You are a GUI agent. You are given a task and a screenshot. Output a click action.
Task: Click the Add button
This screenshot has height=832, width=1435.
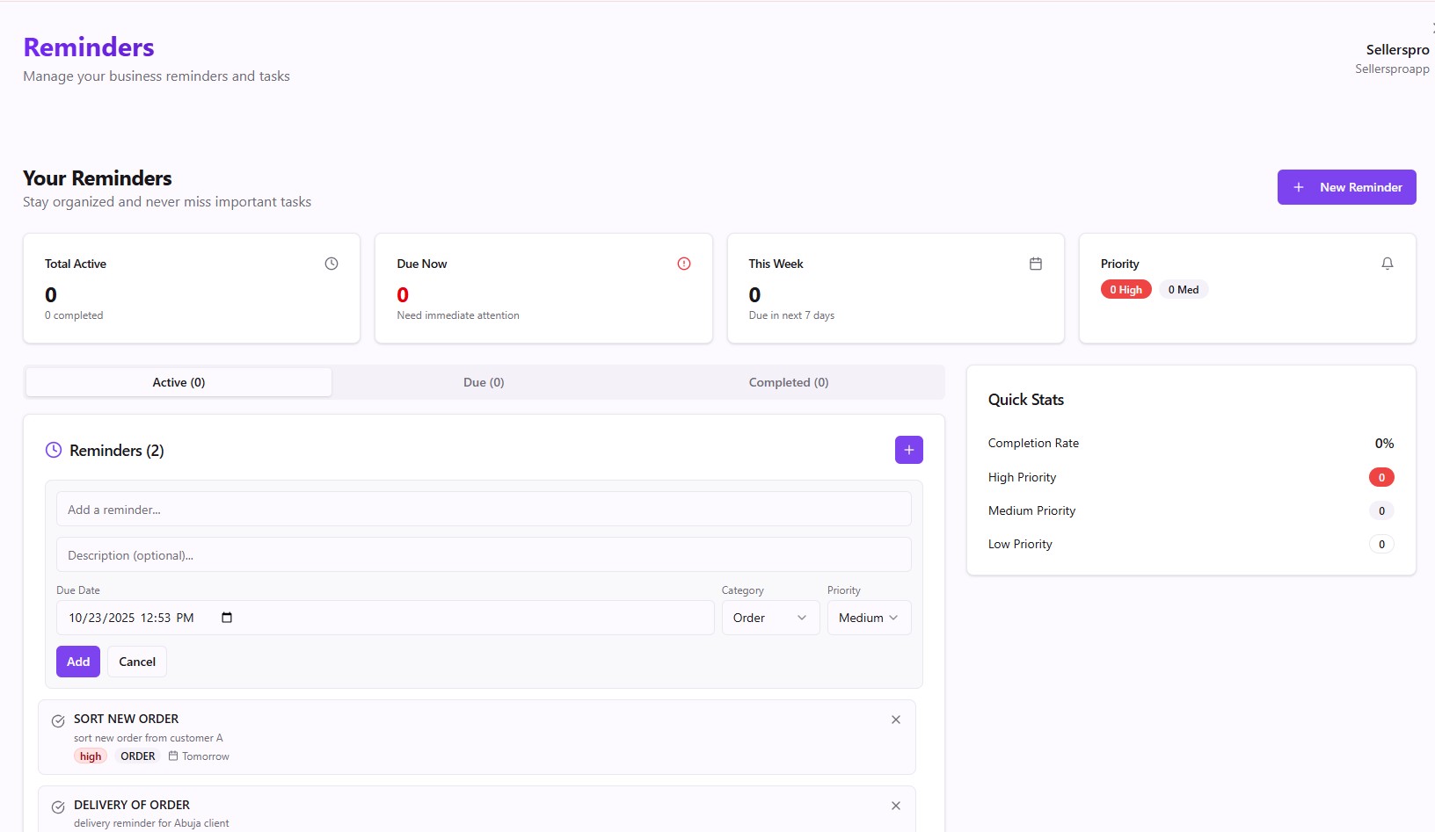coord(78,662)
